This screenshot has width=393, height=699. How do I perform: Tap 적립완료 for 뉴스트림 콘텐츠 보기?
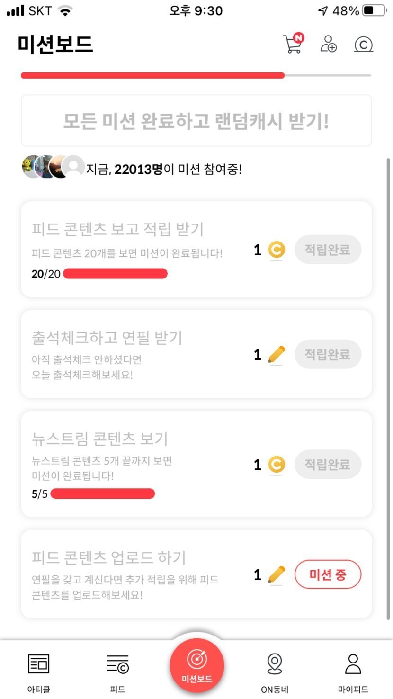(x=328, y=464)
